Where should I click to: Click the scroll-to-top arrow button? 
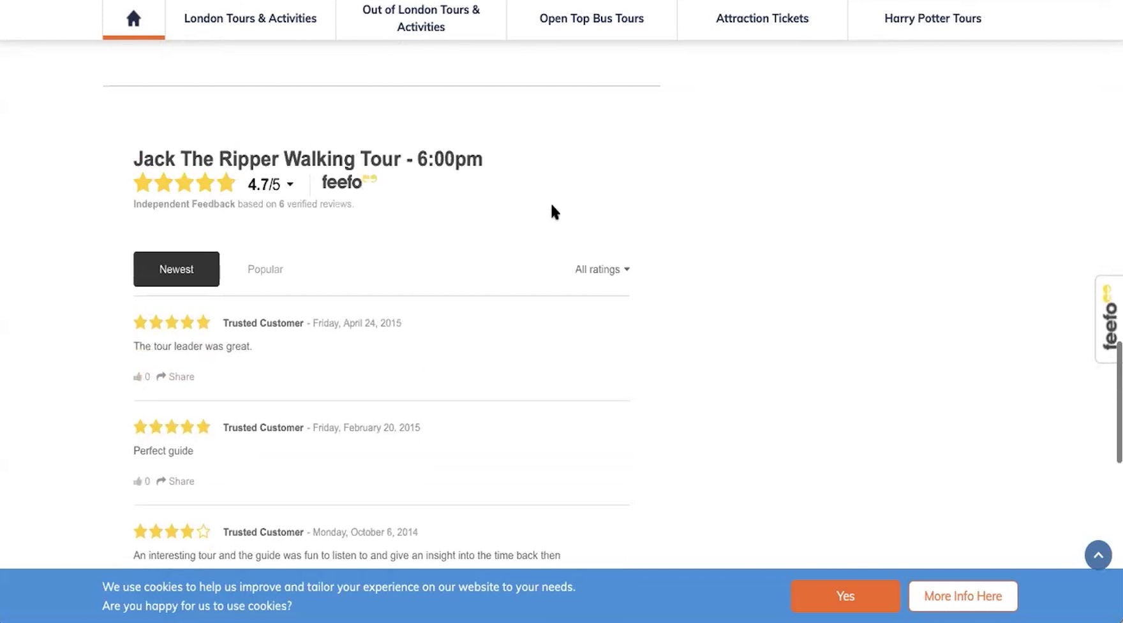[x=1097, y=555]
